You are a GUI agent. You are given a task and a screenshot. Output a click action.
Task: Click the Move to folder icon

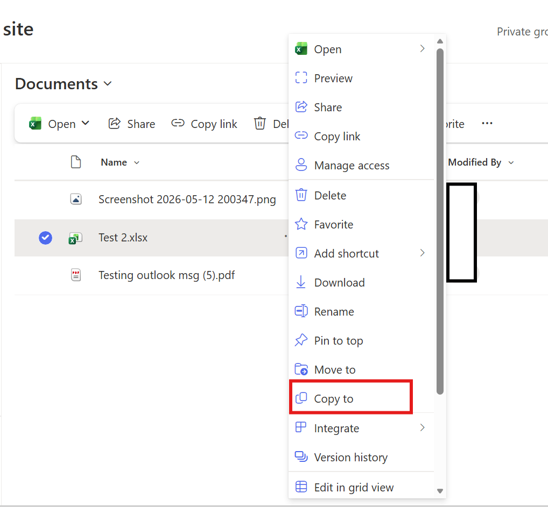coord(301,369)
